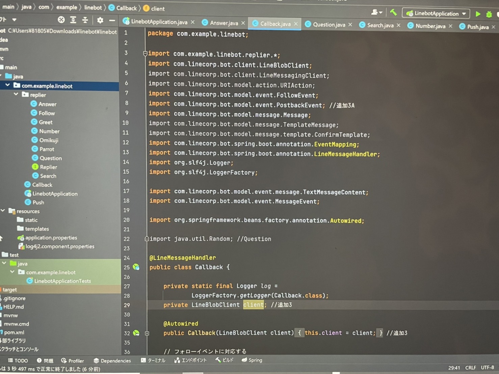Click the green Run application icon

click(x=478, y=14)
